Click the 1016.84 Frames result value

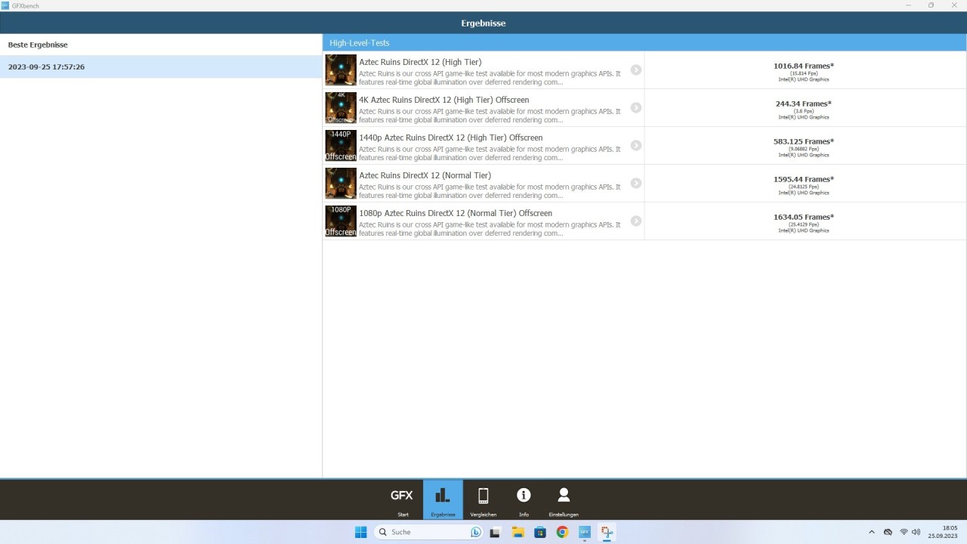[x=804, y=66]
